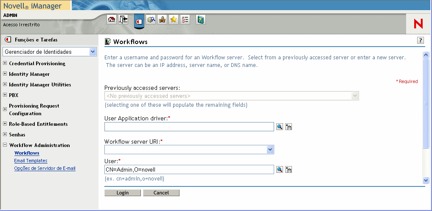Open the View Objects magnifier icon
The height and width of the screenshot is (211, 432).
151,19
